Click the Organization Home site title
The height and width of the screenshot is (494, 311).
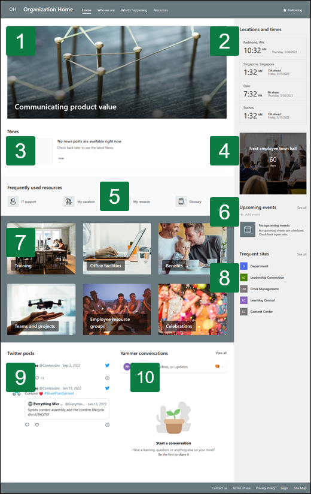48,10
